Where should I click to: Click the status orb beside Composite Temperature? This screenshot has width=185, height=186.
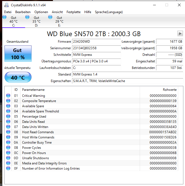click(x=8, y=101)
